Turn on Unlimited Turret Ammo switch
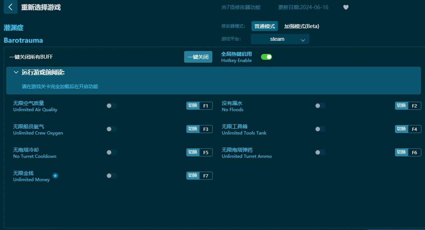Image resolution: width=425 pixels, height=230 pixels. [320, 152]
